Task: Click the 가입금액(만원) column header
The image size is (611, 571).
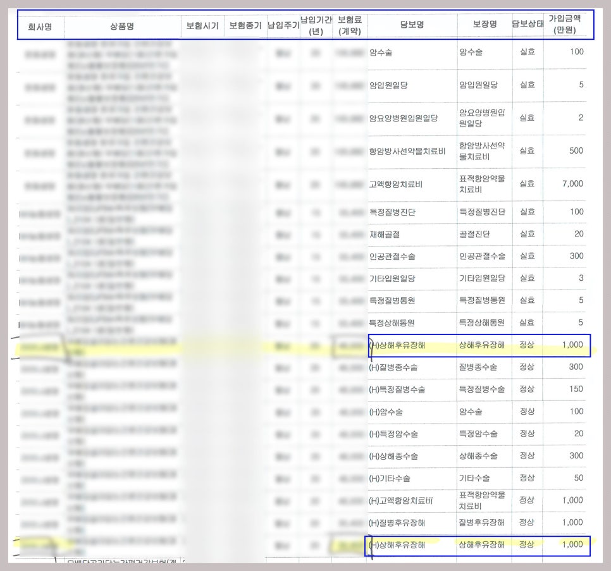Action: 564,25
